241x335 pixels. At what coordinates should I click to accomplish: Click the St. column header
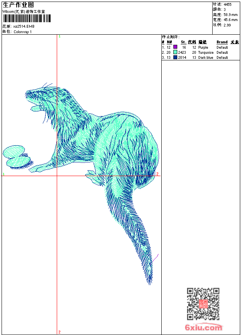pos(183,42)
